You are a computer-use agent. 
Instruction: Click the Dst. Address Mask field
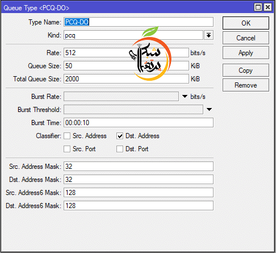[x=139, y=180]
